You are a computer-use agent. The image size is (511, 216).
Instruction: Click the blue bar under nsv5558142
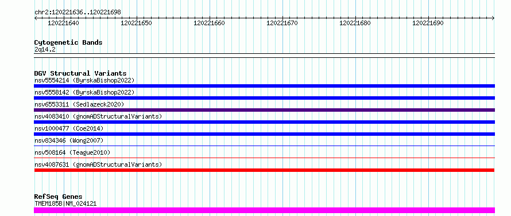pyautogui.click(x=264, y=98)
